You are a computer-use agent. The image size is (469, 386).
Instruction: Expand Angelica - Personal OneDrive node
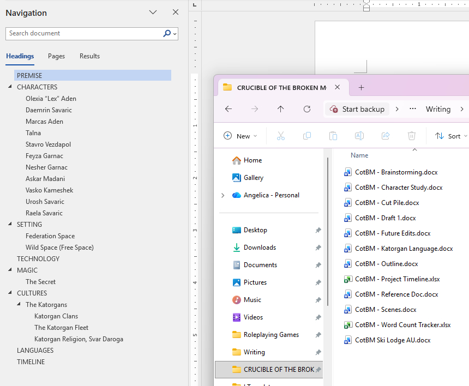(223, 195)
